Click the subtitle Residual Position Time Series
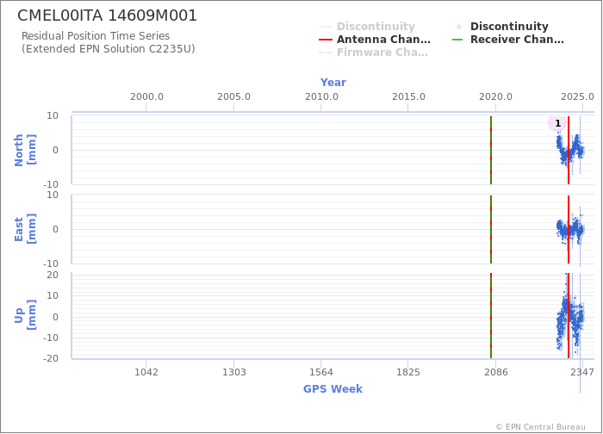The height and width of the screenshot is (434, 603). pos(96,36)
